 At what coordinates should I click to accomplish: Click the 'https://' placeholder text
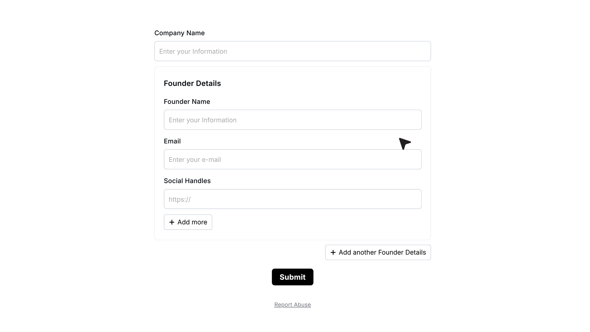pyautogui.click(x=180, y=200)
